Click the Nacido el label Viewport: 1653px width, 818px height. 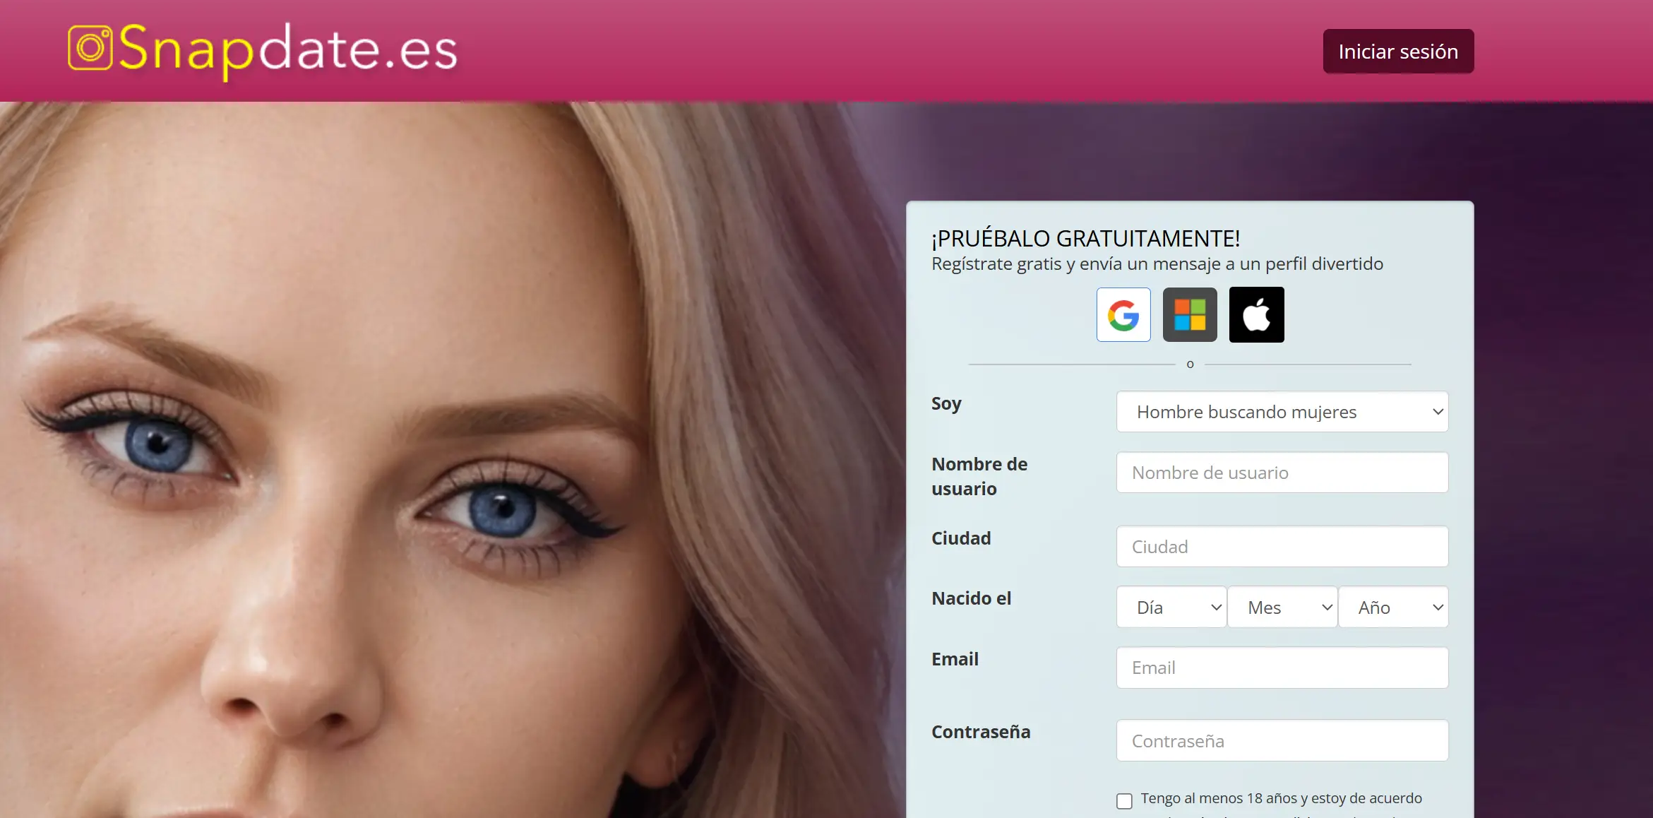[971, 598]
